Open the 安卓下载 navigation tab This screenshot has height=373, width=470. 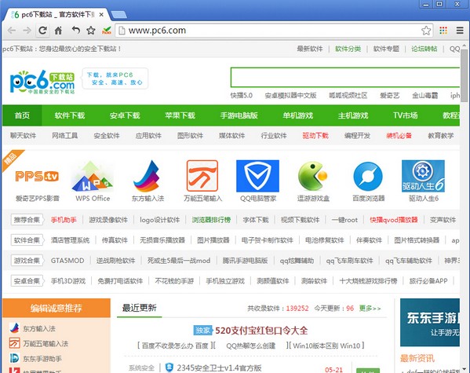125,115
